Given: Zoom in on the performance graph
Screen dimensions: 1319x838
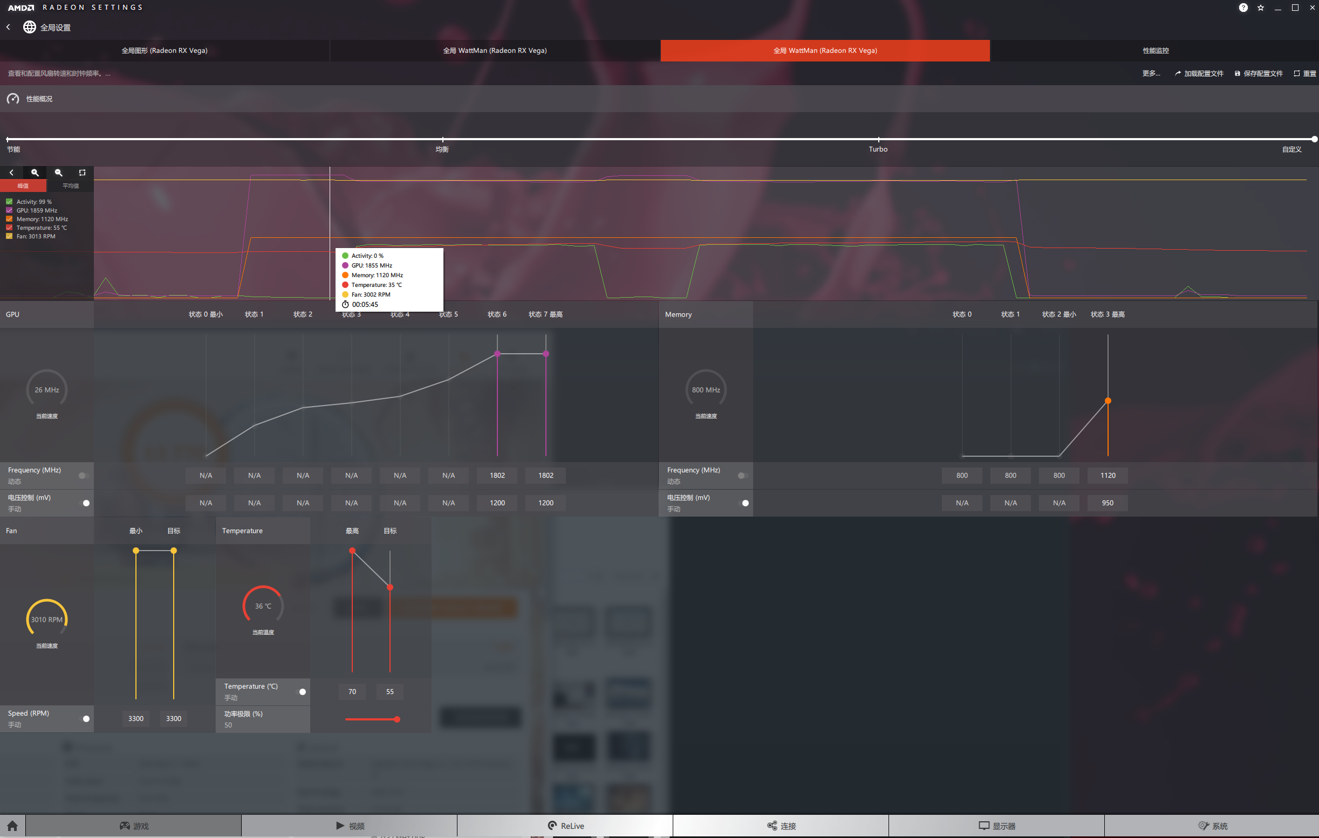Looking at the screenshot, I should click(x=35, y=173).
